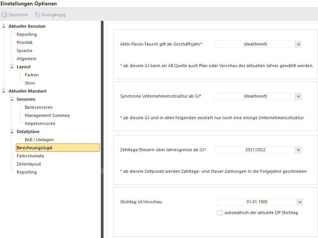Viewport: 318px width, 238px height.
Task: Open Management Summary settings
Action: click(x=47, y=115)
